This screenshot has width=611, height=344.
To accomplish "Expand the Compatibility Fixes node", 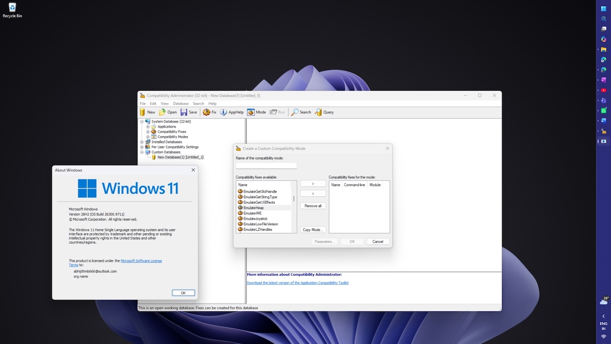I will [148, 131].
